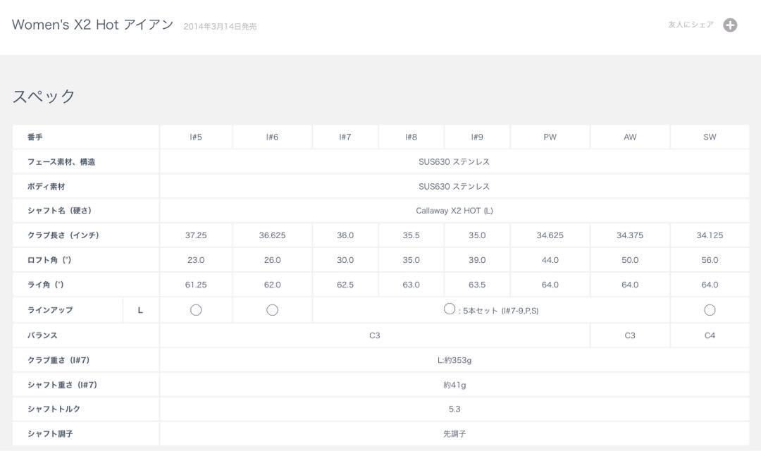
Task: Click the フェース素材、構造 row label
Action: [x=61, y=161]
